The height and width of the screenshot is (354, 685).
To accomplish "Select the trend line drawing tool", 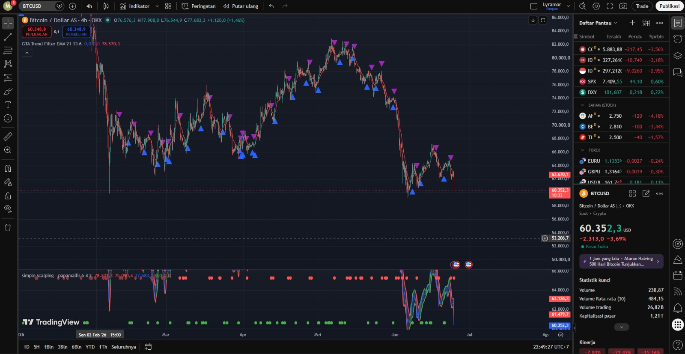I will point(8,37).
